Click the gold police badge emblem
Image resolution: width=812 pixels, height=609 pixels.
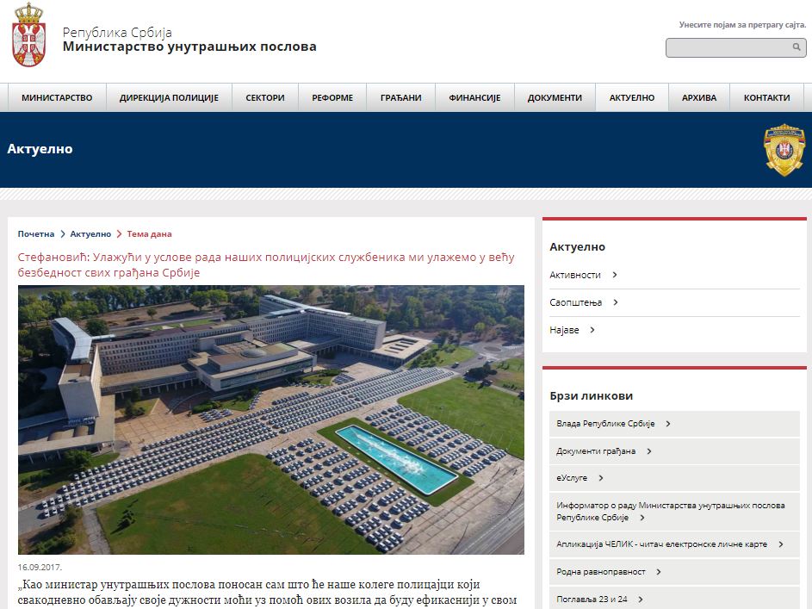click(784, 150)
